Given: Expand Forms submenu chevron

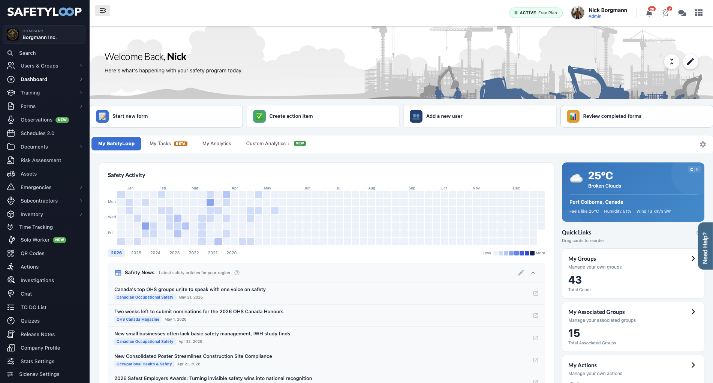Looking at the screenshot, I should pyautogui.click(x=81, y=106).
